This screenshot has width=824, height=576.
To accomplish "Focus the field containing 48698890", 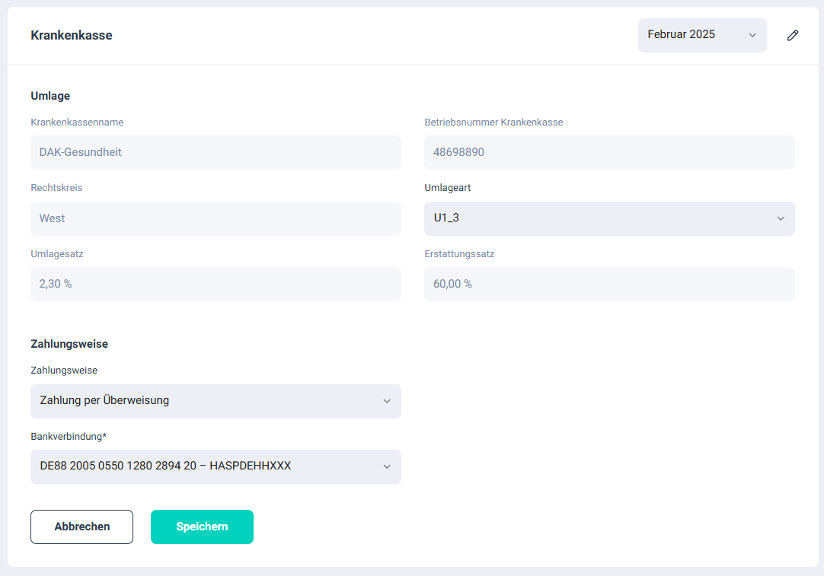I will tap(608, 152).
